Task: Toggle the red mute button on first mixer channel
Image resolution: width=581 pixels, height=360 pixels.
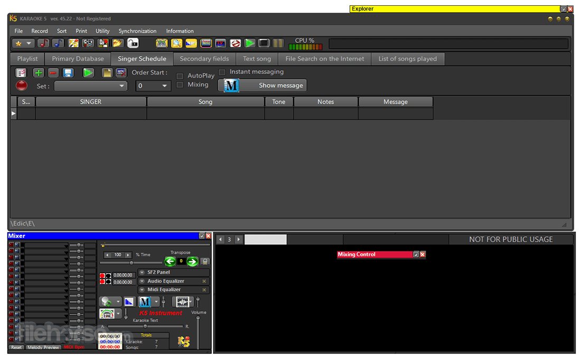Action: point(11,245)
